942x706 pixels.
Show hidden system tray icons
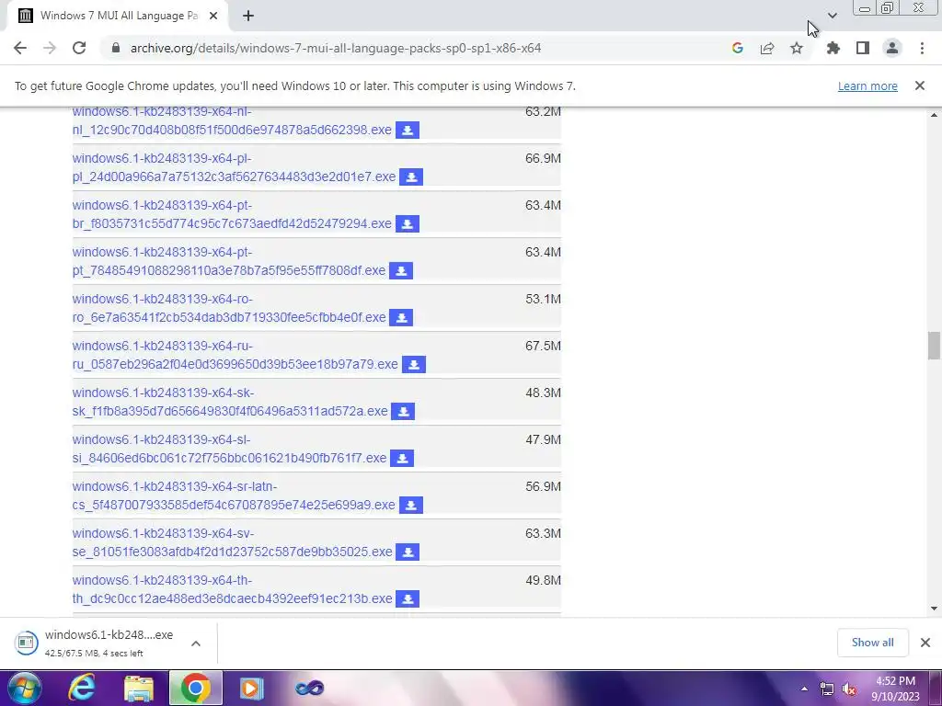(x=804, y=689)
